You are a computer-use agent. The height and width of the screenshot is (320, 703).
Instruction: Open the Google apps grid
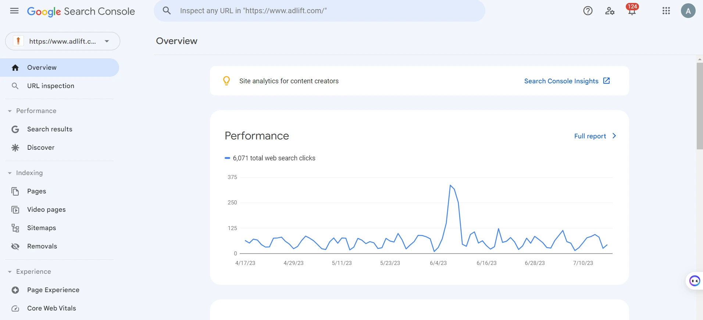pyautogui.click(x=666, y=11)
